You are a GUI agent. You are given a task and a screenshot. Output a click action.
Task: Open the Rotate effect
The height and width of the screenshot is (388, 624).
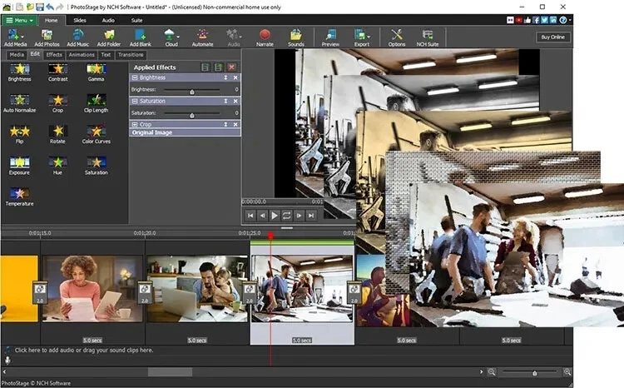click(x=57, y=132)
